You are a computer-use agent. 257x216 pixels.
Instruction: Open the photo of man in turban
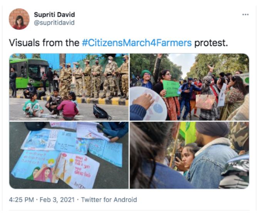pyautogui.click(x=190, y=155)
